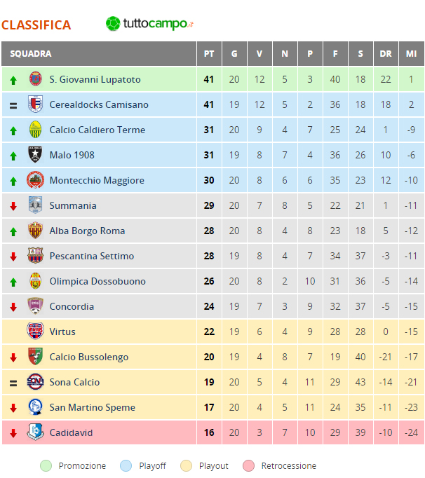The width and height of the screenshot is (425, 478).
Task: Click the Sona Calcio logo
Action: [35, 382]
